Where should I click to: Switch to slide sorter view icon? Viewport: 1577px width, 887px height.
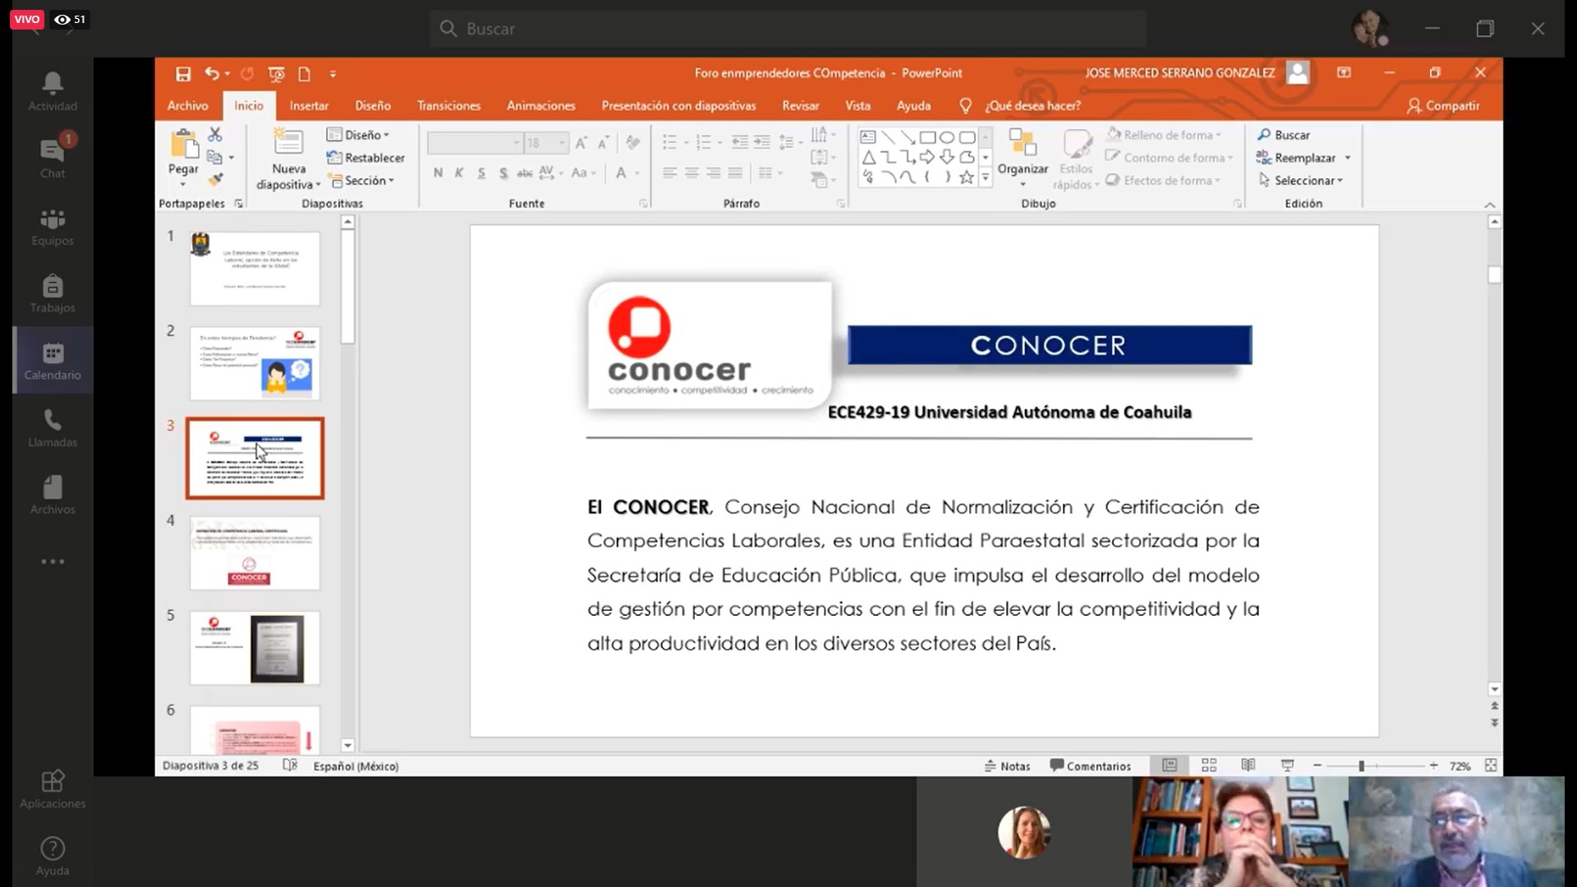(x=1209, y=765)
